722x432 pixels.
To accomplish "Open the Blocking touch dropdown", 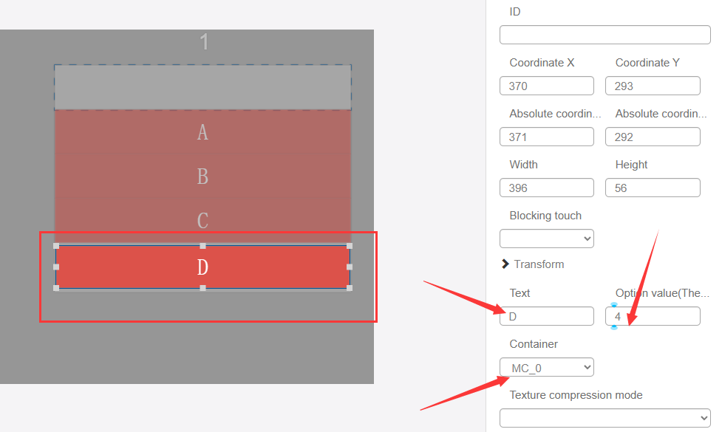I will click(x=547, y=239).
